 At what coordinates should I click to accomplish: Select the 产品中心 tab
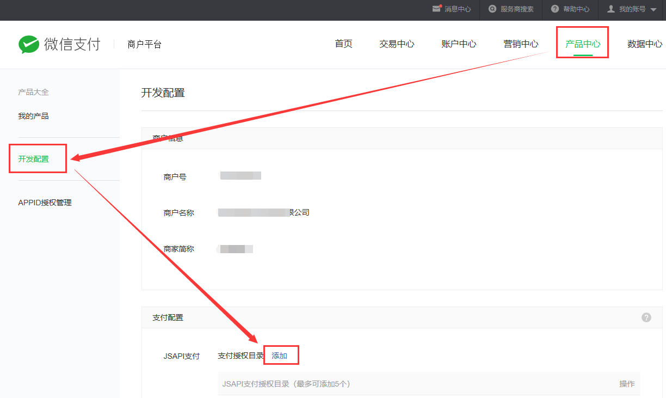(x=583, y=44)
